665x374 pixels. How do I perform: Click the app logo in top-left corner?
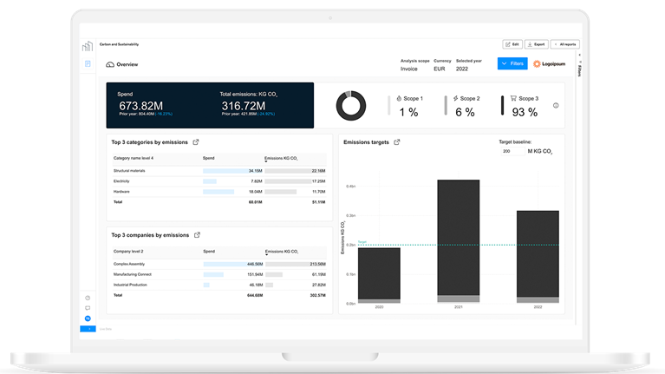coord(88,45)
